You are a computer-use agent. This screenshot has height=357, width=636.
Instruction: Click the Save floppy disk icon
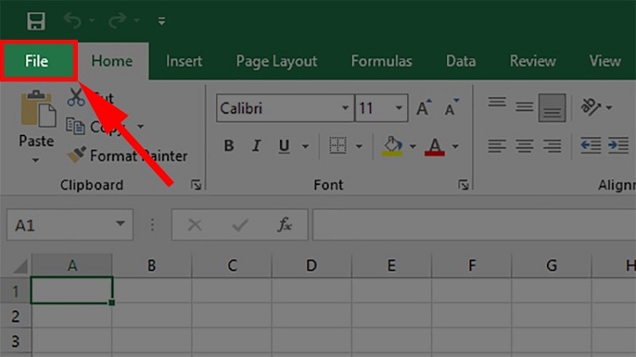[x=36, y=20]
